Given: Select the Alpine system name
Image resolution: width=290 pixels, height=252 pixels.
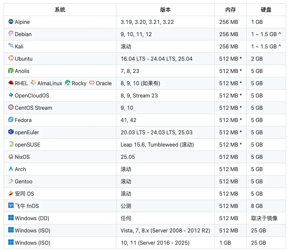Looking at the screenshot, I should [22, 22].
